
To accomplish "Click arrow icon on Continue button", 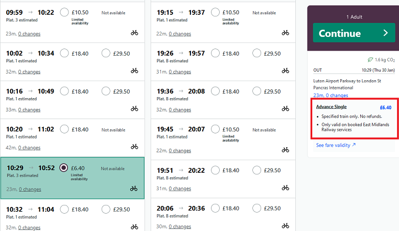I will [386, 33].
